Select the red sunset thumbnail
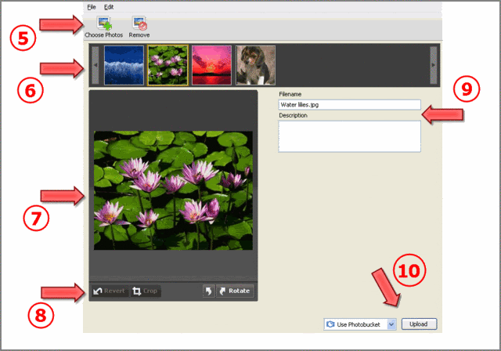The image size is (501, 351). click(211, 65)
